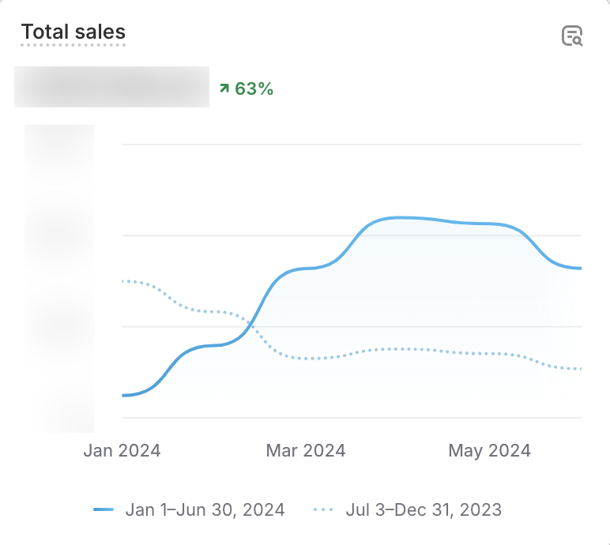Viewport: 610px width, 545px height.
Task: Toggle the "Jul 3–Dec 31, 2023" legend label
Action: (x=424, y=509)
